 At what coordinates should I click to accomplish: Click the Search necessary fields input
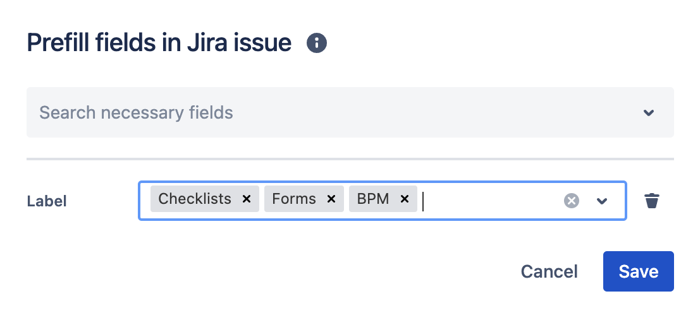316,113
